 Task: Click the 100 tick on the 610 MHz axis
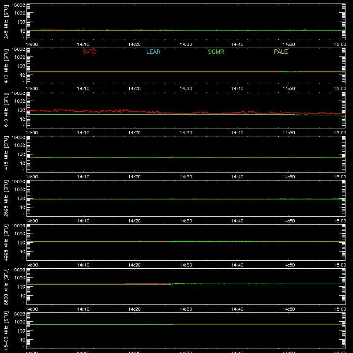click(x=21, y=110)
